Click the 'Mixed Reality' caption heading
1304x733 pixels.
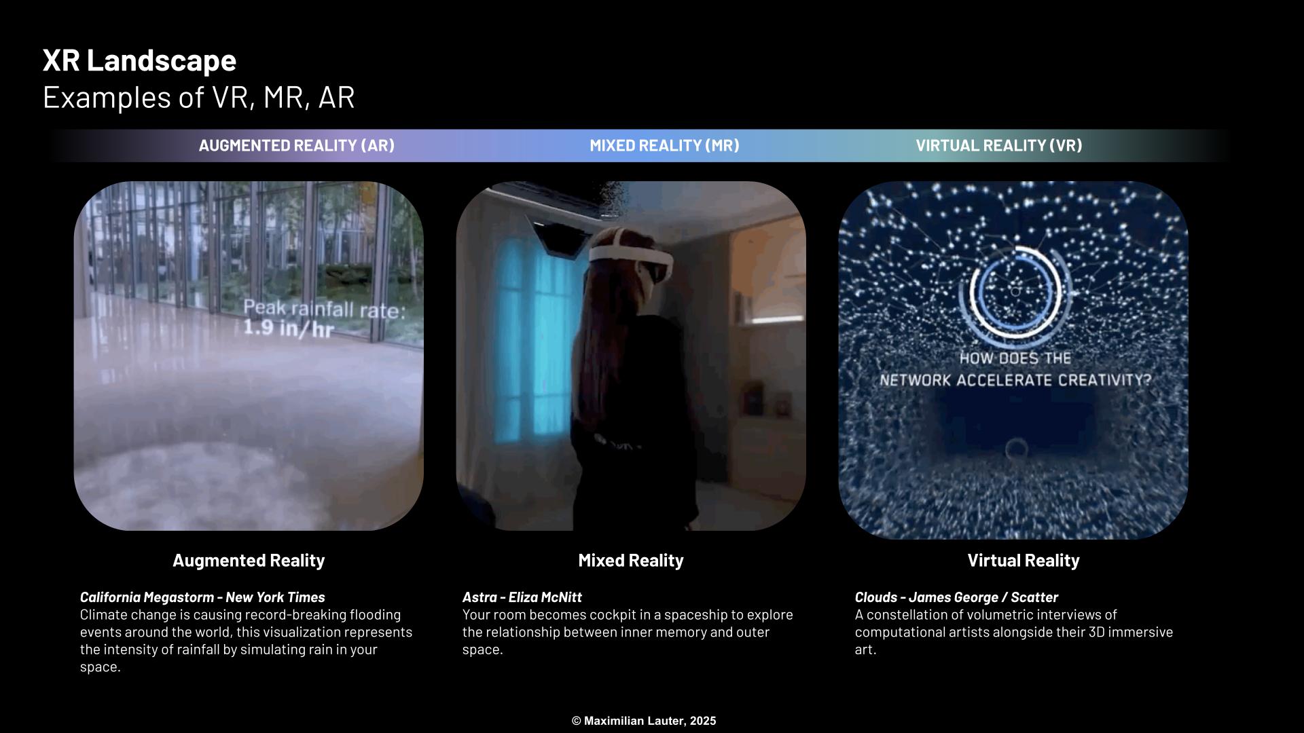pos(631,561)
